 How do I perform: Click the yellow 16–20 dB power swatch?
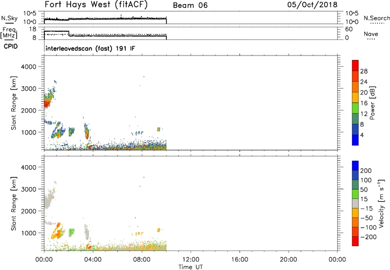[x=355, y=97]
